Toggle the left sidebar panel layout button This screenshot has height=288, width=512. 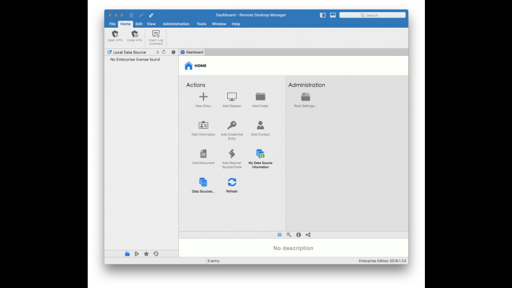pyautogui.click(x=323, y=15)
